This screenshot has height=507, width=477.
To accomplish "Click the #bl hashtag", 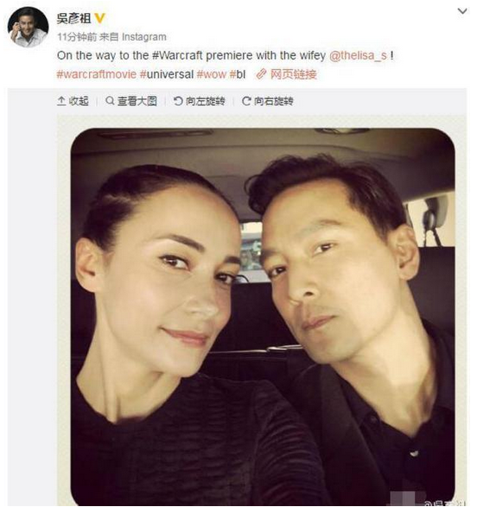I will point(238,74).
